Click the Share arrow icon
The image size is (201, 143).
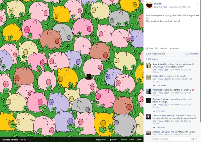coord(171,48)
